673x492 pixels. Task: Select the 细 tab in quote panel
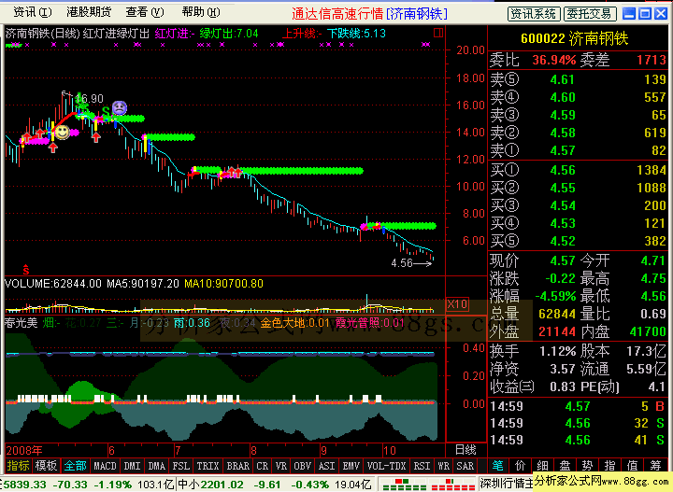click(542, 466)
